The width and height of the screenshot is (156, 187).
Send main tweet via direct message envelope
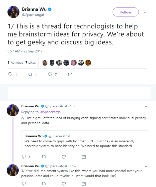pyautogui.click(x=70, y=74)
